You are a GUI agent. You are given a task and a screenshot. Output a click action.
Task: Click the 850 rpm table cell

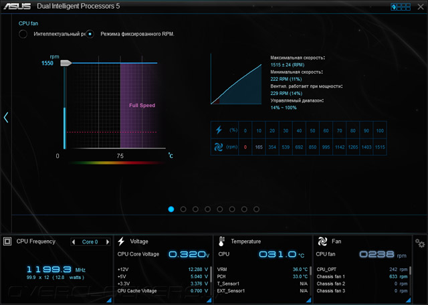tap(312, 147)
